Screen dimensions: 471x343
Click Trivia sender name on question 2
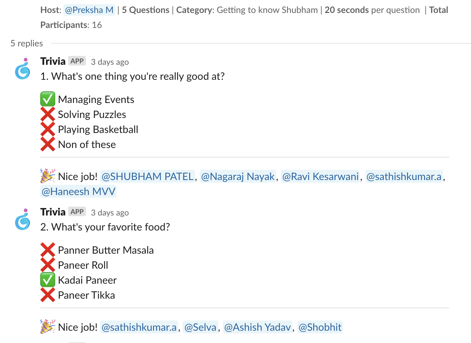click(x=53, y=212)
